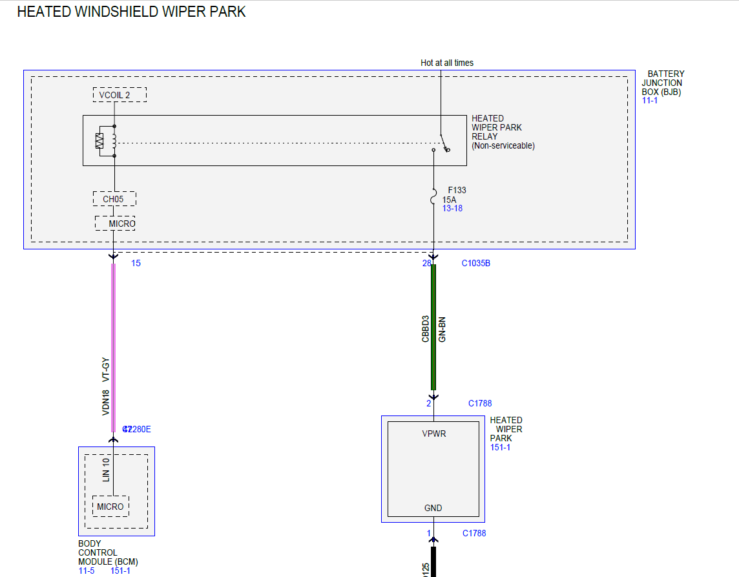The image size is (739, 577).
Task: Click the VCOIL 2 dashed box
Action: [120, 95]
